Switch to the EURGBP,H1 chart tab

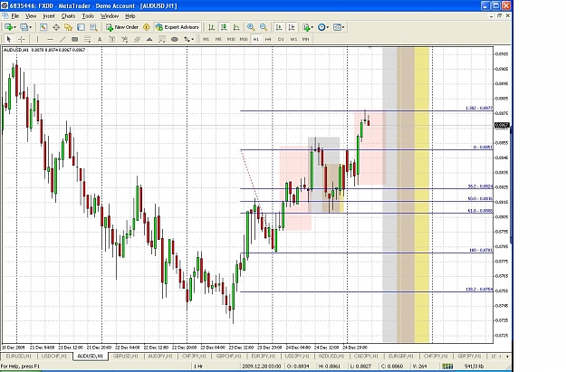[x=400, y=356]
